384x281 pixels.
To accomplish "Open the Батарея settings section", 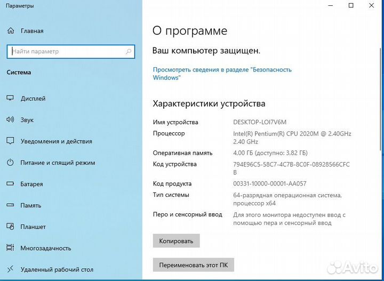I will point(31,184).
